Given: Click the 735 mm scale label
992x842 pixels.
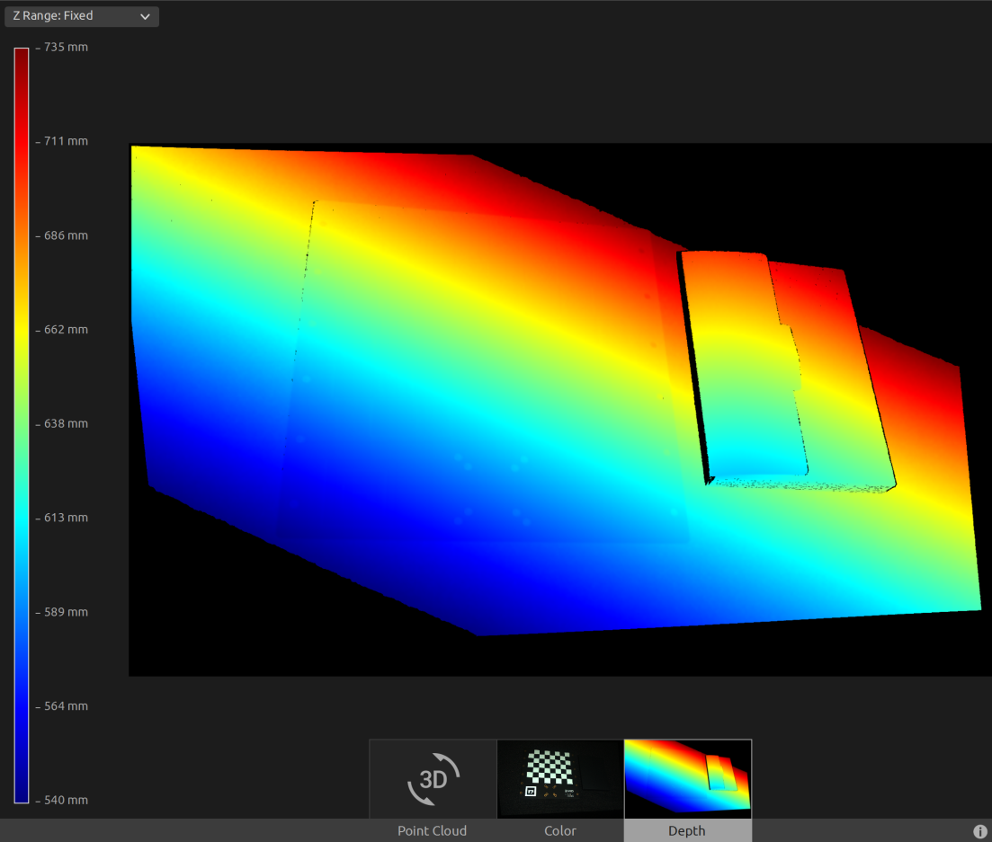Looking at the screenshot, I should [66, 47].
